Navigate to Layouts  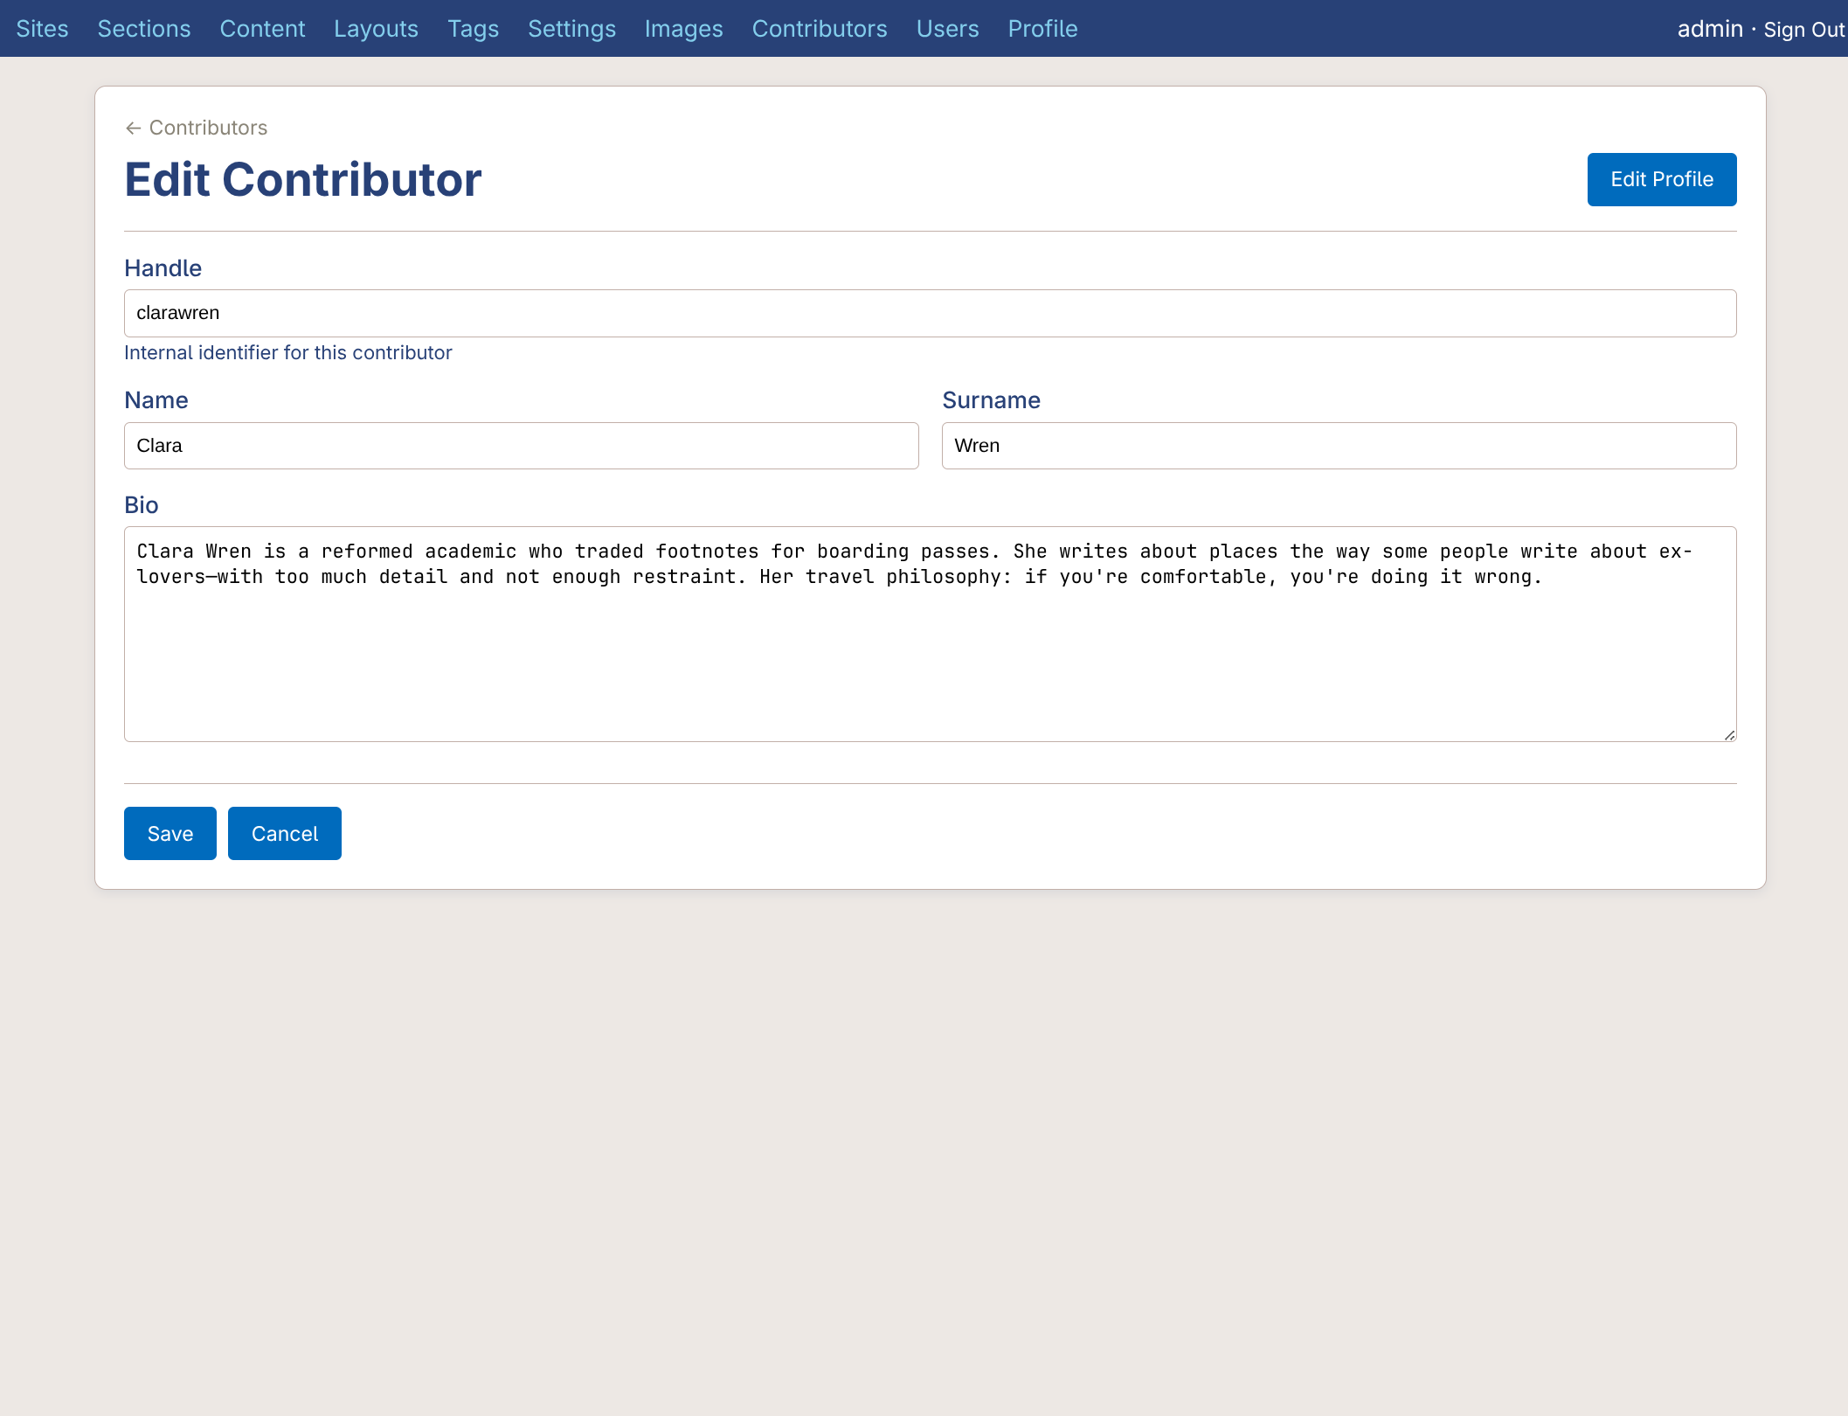pos(376,28)
